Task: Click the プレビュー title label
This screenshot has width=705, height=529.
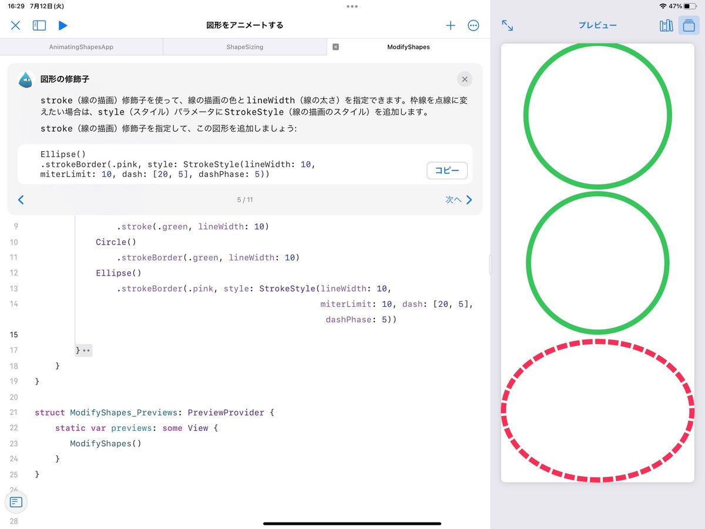Action: [x=597, y=25]
